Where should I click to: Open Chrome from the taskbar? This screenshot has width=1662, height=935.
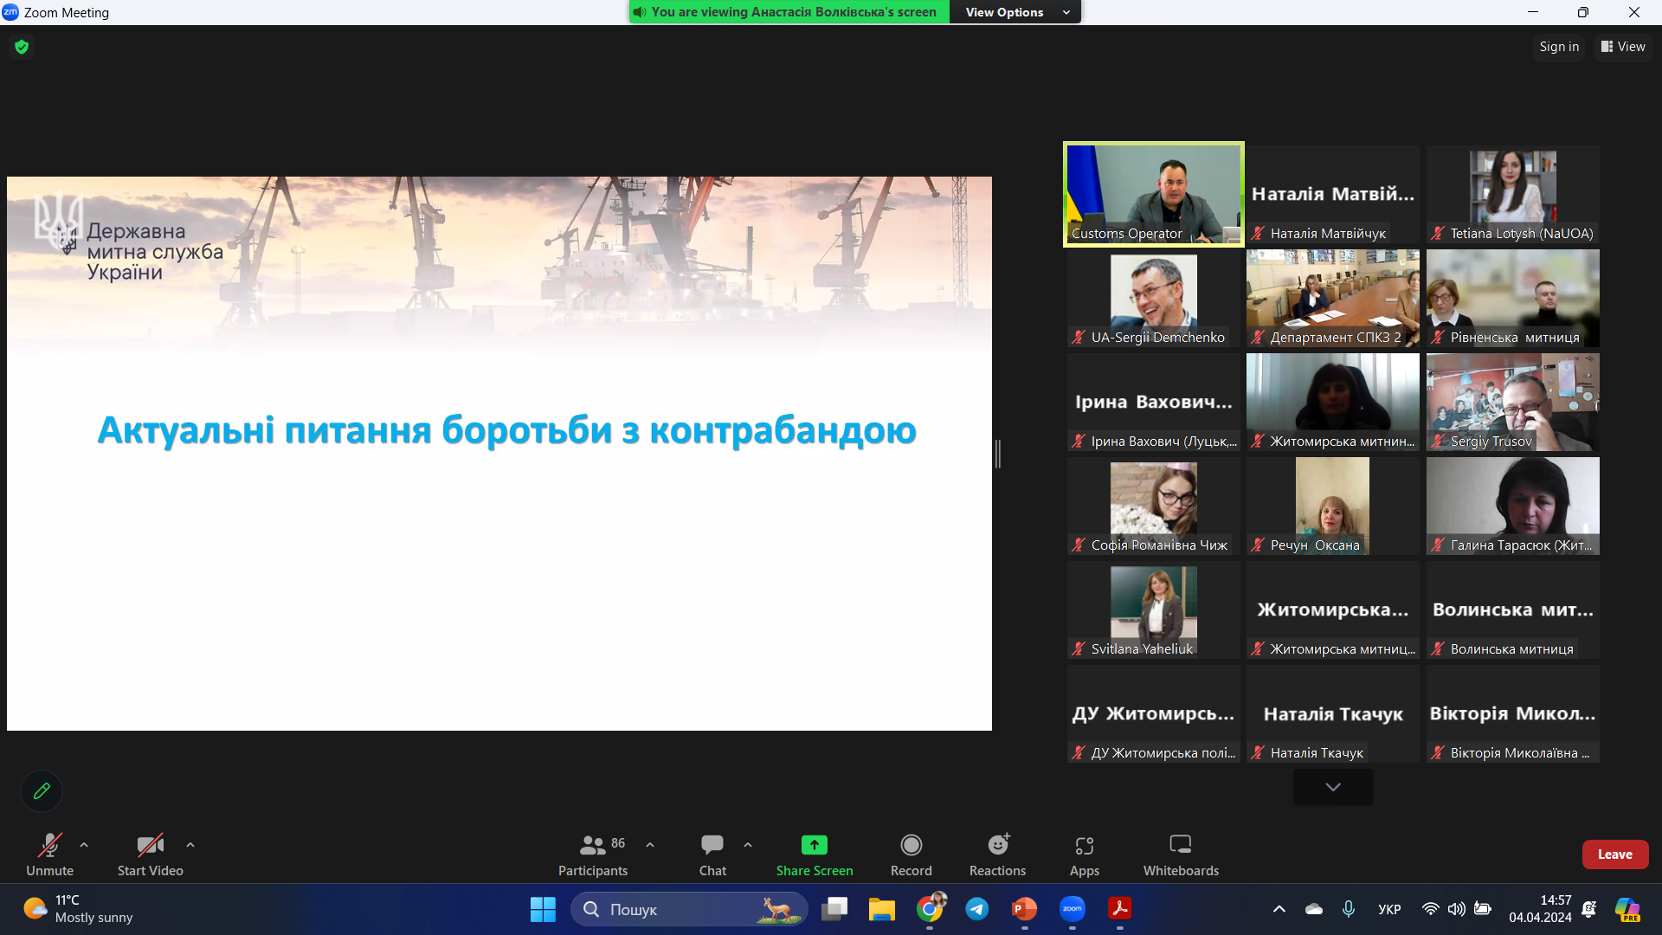930,909
